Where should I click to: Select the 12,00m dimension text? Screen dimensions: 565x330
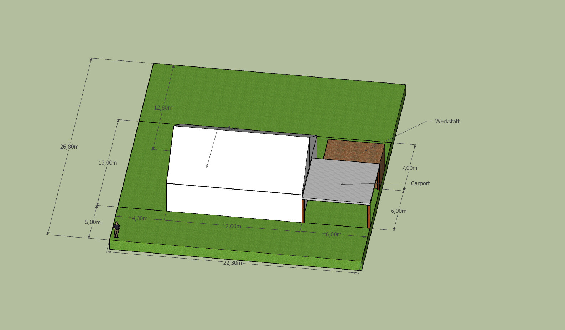tap(232, 227)
